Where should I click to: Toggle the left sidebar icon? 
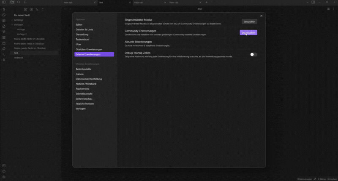4,2
